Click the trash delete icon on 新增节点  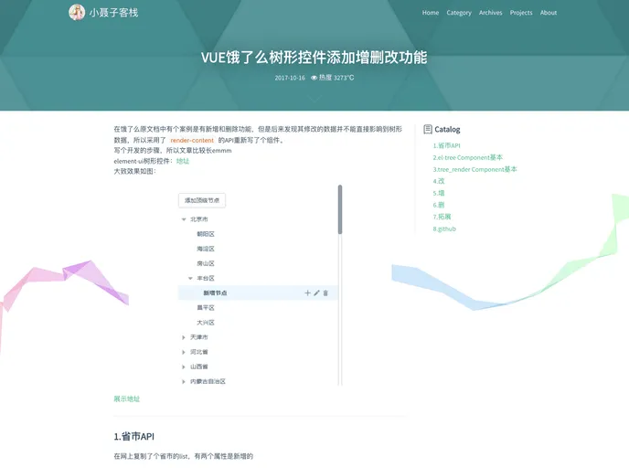[325, 293]
